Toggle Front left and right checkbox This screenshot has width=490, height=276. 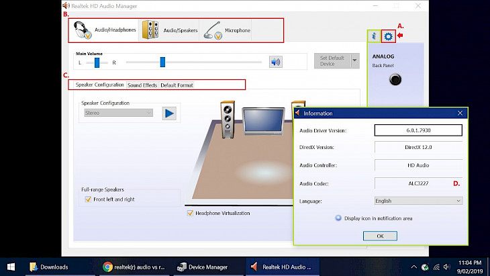(x=88, y=199)
